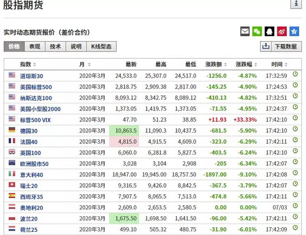The width and height of the screenshot is (306, 235).
Task: Click clock icon in the 德国30 row
Action: click(x=295, y=129)
